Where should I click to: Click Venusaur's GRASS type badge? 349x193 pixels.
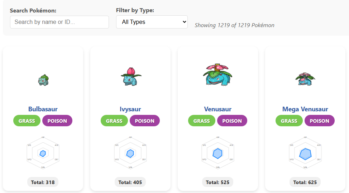point(202,121)
